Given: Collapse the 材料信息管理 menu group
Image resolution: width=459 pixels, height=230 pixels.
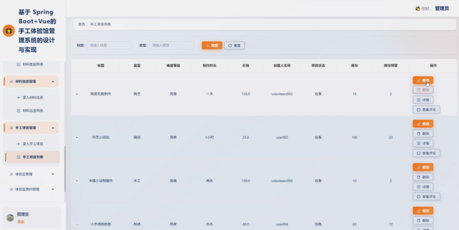Looking at the screenshot, I should 31,82.
